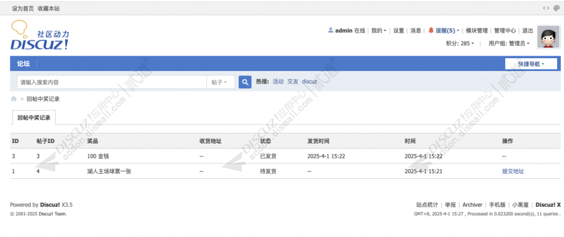Click the 提交地址 link
The width and height of the screenshot is (564, 237).
(513, 171)
